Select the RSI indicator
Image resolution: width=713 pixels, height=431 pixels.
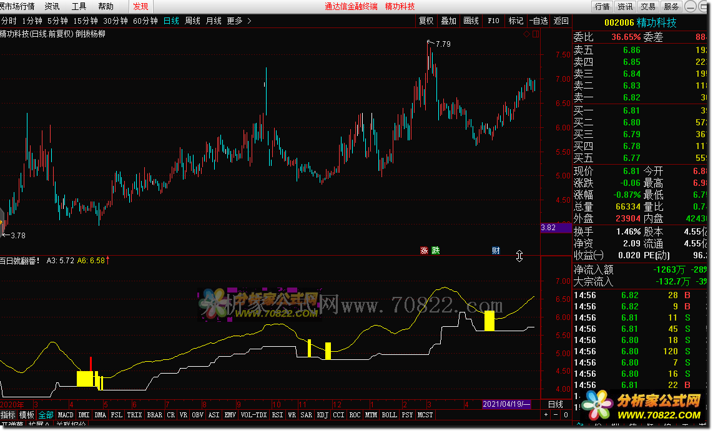[x=277, y=415]
